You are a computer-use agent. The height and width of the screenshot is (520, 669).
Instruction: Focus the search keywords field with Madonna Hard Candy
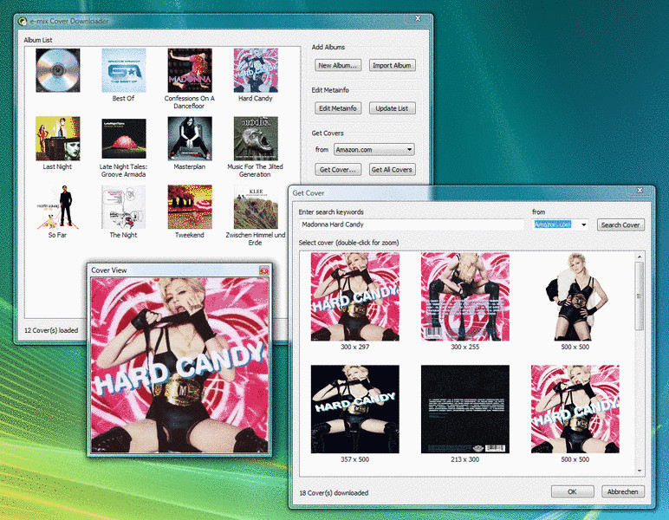click(412, 224)
